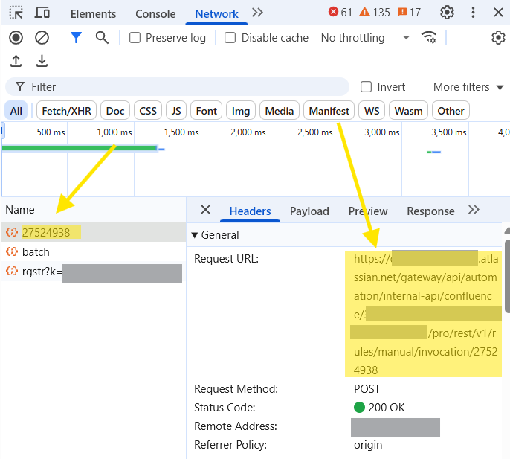Filter by Wasm requests
The height and width of the screenshot is (459, 510).
(409, 111)
